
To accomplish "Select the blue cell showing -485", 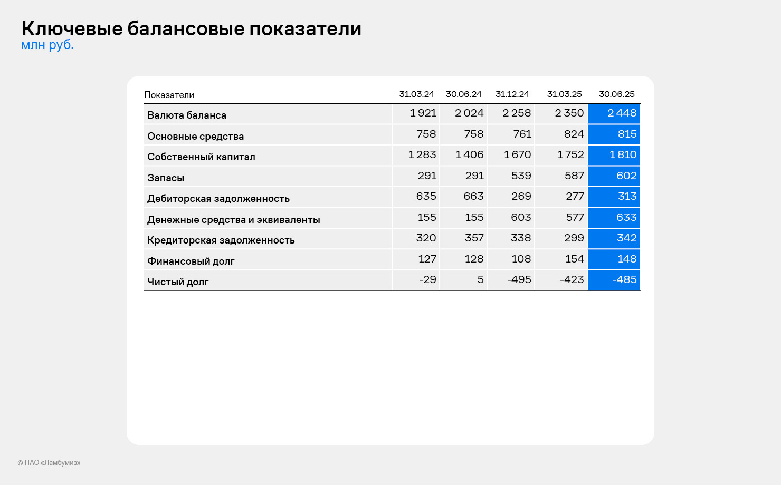I will click(614, 280).
